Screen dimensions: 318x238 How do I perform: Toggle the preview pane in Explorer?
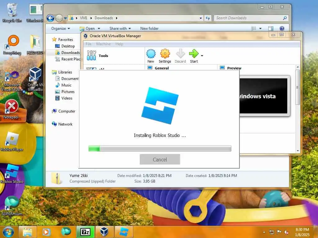tap(271, 29)
